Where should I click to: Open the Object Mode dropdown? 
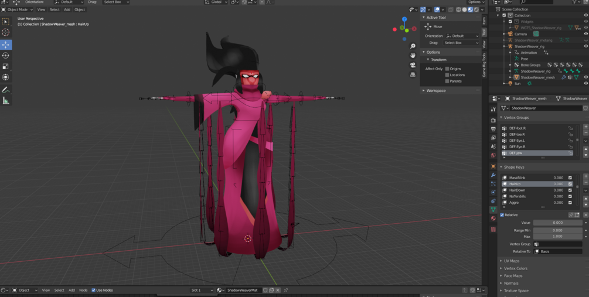point(17,9)
